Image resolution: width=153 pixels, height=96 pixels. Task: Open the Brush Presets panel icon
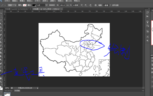click(148, 22)
